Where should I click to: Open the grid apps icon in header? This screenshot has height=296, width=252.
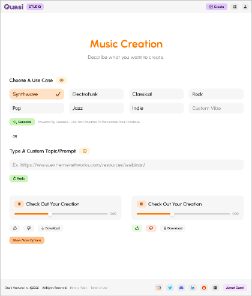point(235,7)
